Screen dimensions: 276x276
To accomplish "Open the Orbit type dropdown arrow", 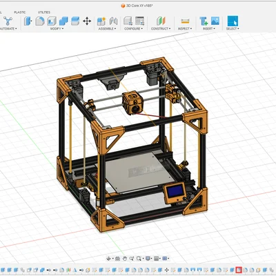I will tap(112, 259).
